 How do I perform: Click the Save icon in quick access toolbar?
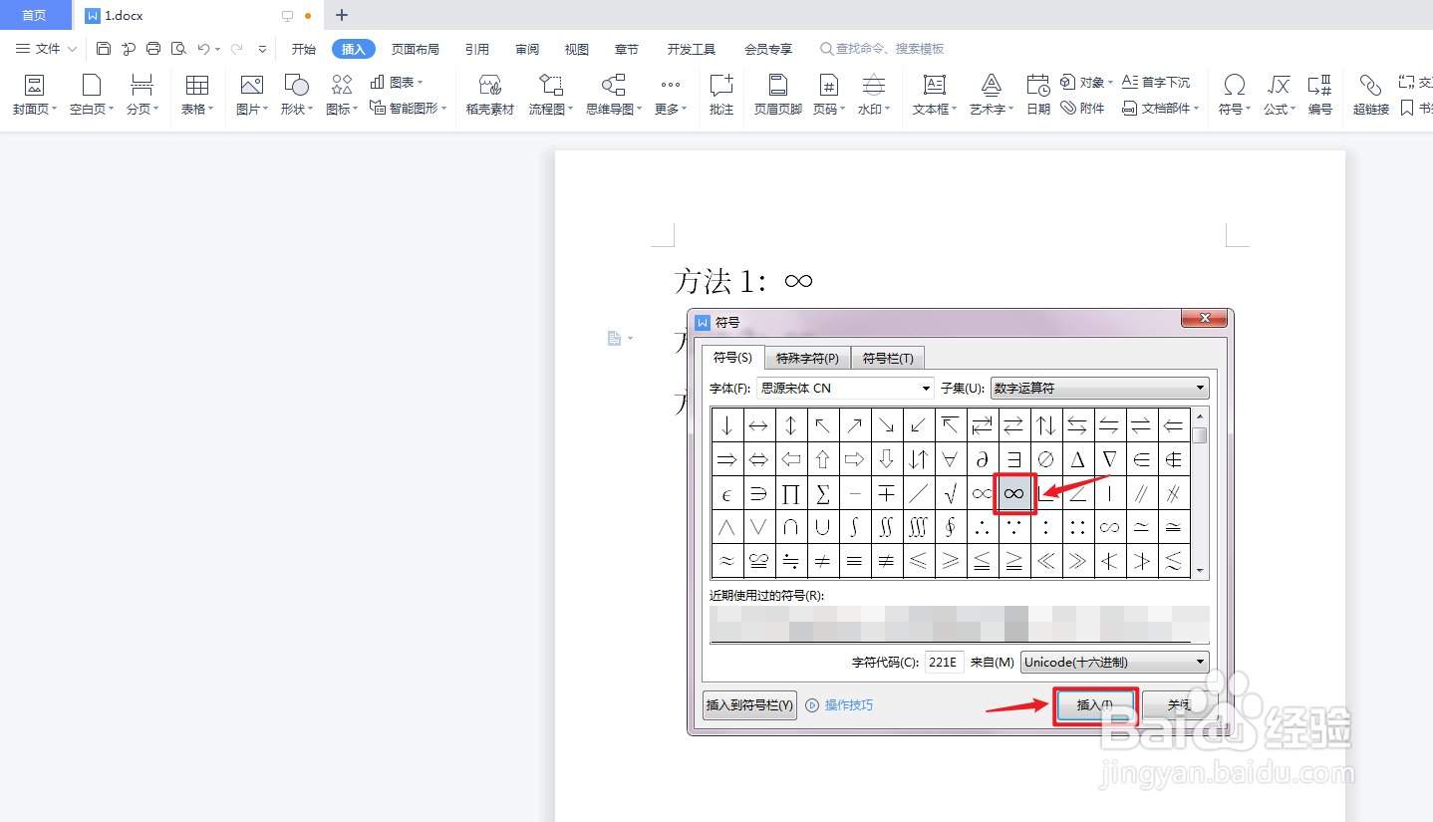coord(104,49)
